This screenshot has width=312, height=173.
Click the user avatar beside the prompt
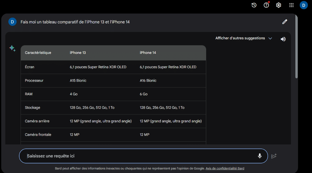12,22
